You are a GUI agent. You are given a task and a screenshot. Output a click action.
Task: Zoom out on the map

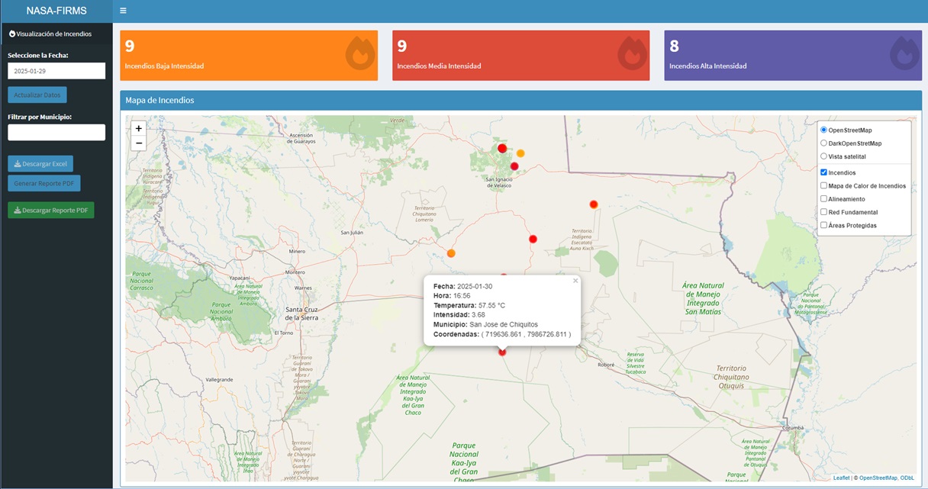pyautogui.click(x=138, y=143)
